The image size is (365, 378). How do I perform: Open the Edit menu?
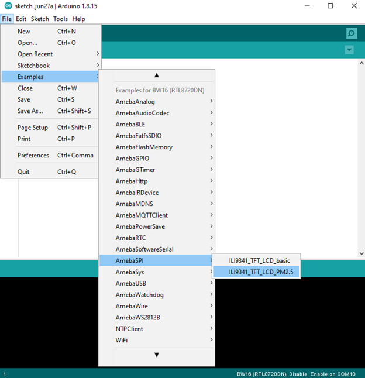point(21,19)
